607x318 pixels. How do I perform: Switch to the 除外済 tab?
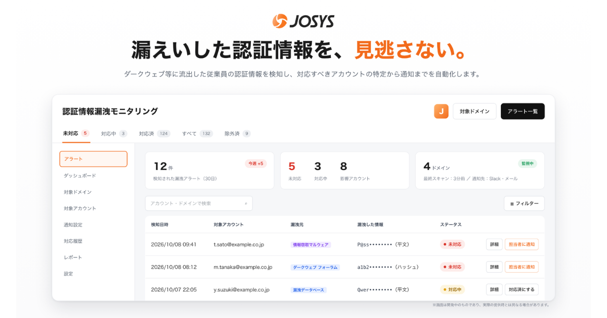(x=238, y=134)
